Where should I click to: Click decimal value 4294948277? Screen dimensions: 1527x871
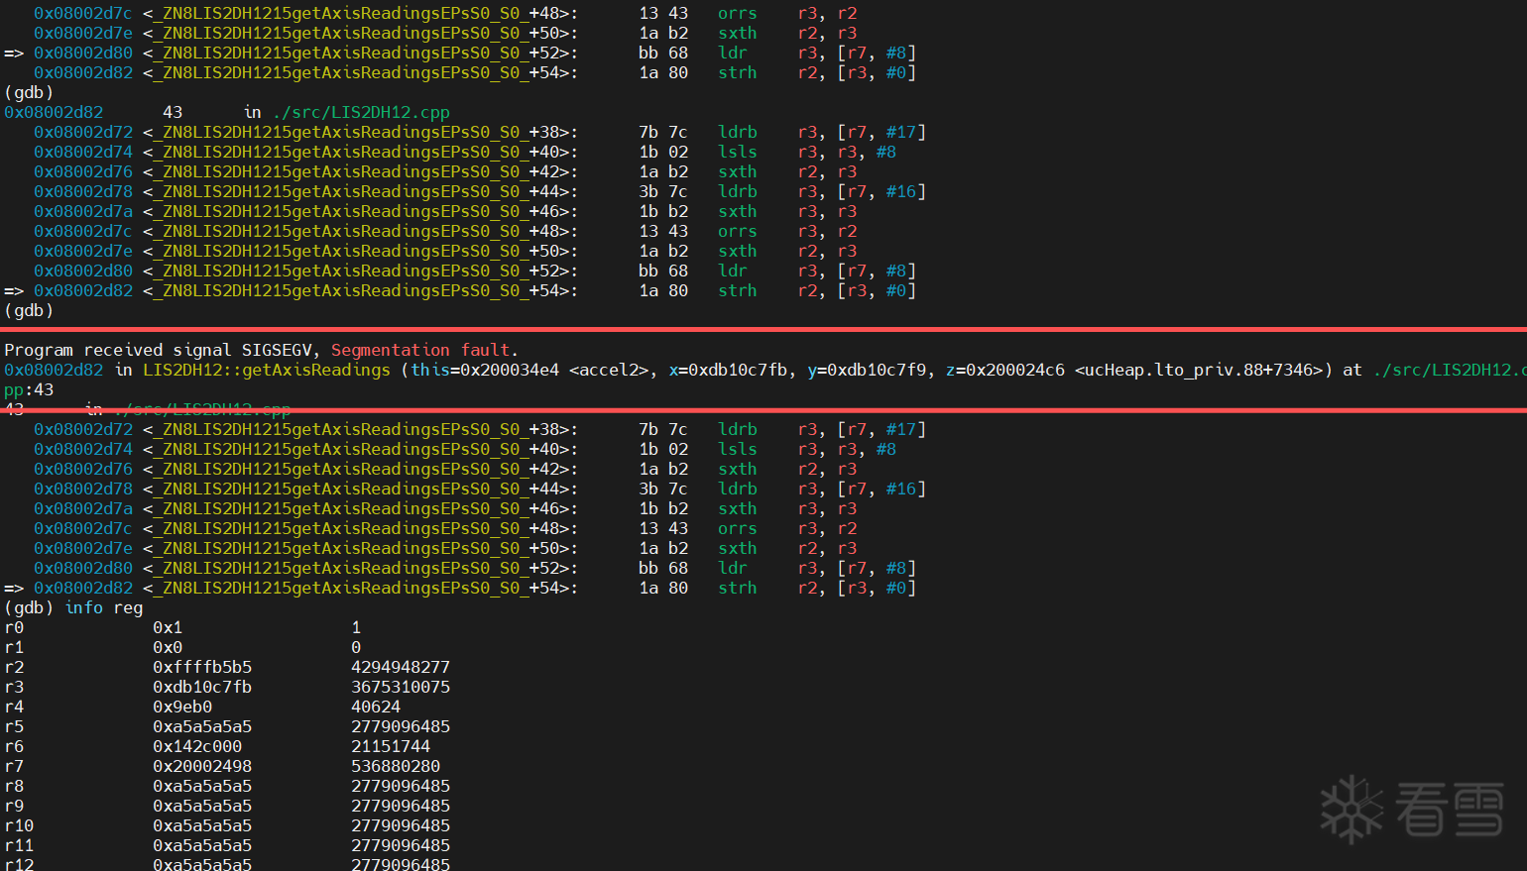point(401,667)
